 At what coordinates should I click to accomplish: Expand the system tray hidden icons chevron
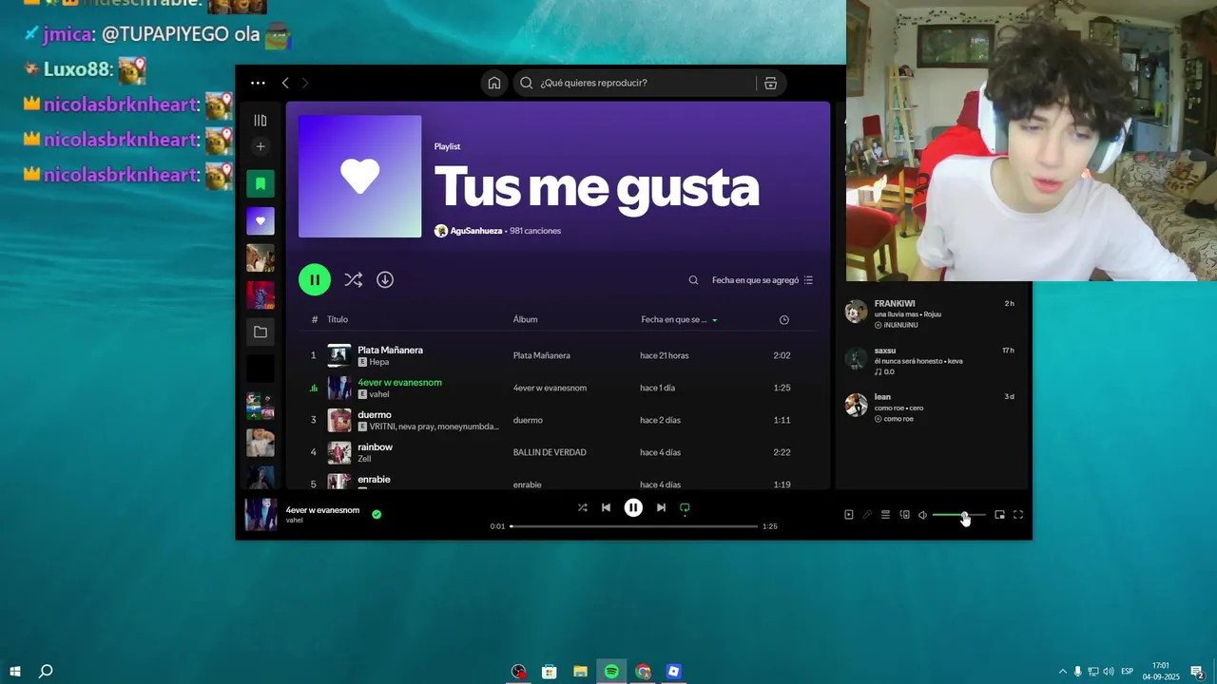click(1063, 672)
